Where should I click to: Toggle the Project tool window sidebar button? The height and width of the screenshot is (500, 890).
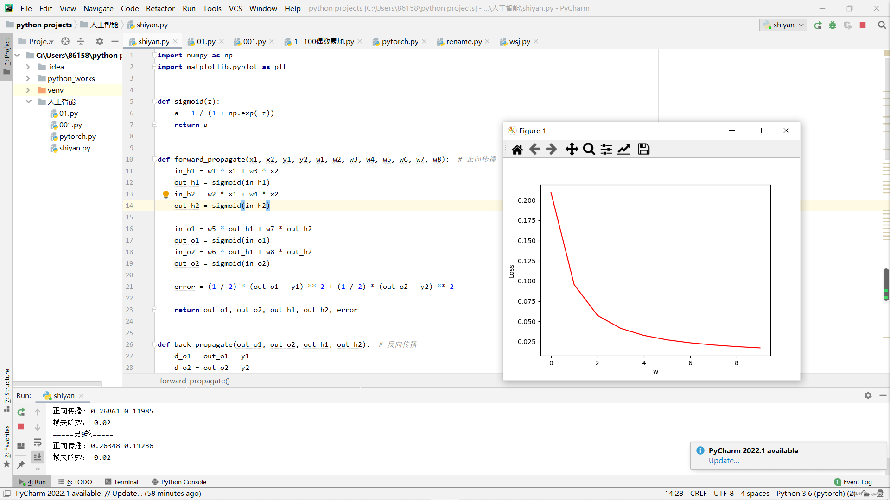pyautogui.click(x=6, y=56)
